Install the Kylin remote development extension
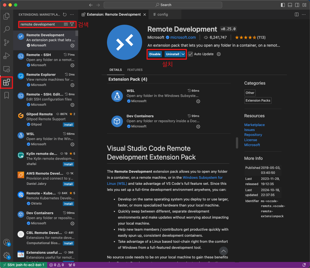Viewport: 310px width, 268px height. click(68, 164)
